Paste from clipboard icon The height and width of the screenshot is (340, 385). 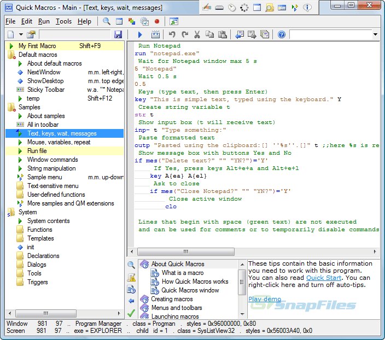click(223, 34)
